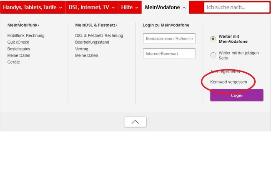Screen dimensions: 271x172
Task: Click the chevron beside Hilfe
Action: 137,8
